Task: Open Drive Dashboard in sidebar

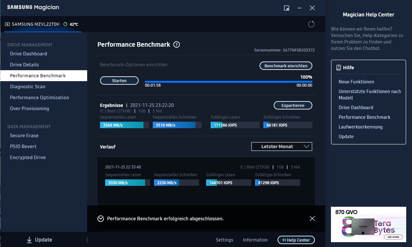Action: pos(28,54)
